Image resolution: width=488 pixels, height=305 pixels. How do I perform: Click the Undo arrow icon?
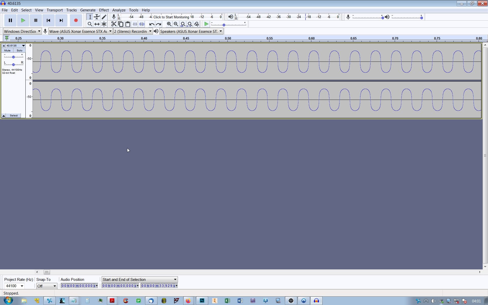point(151,24)
